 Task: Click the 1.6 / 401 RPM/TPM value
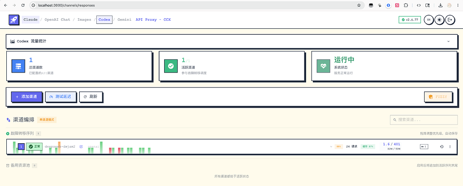tap(391, 144)
